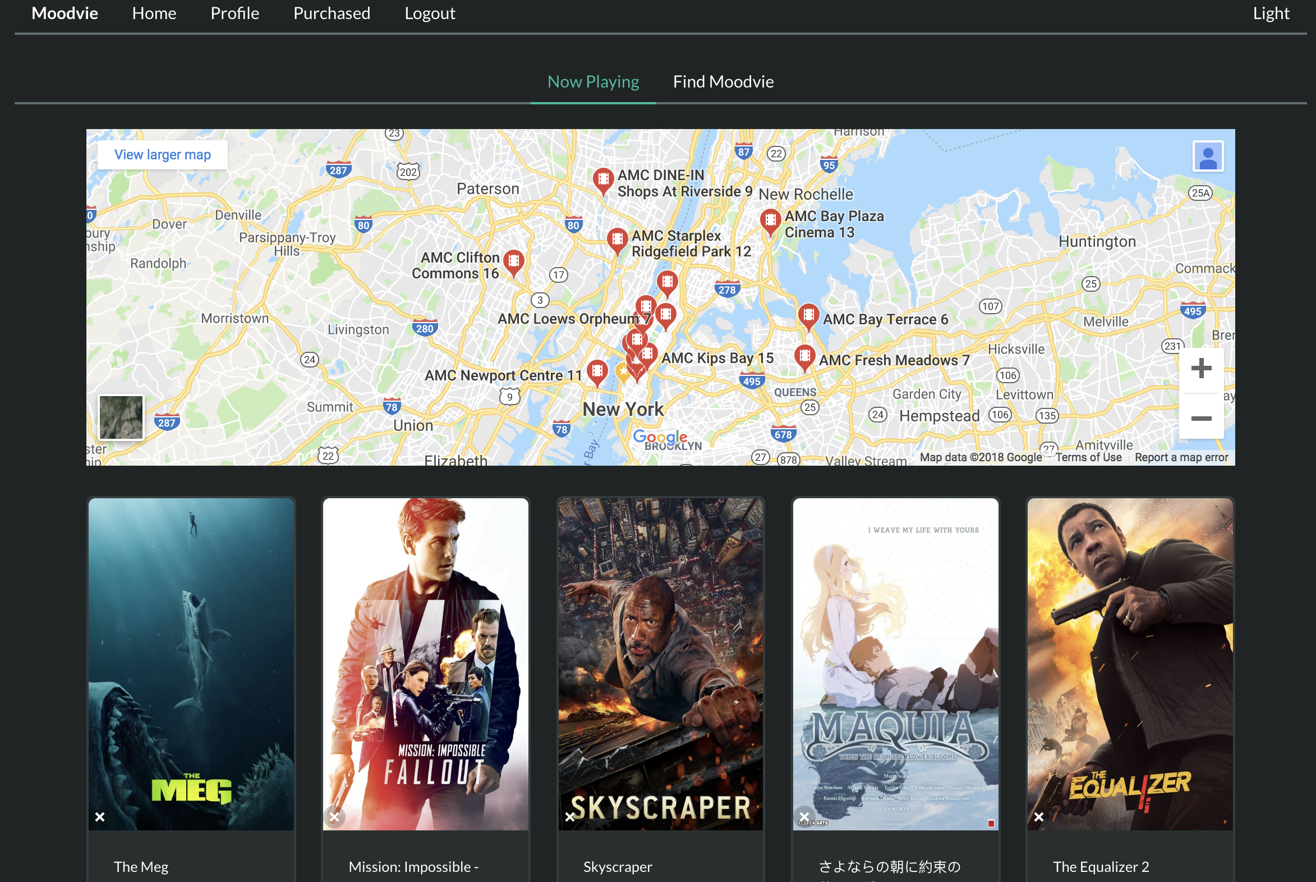Switch to the Find Moodvie tab
Screen dimensions: 1316x882
[723, 82]
